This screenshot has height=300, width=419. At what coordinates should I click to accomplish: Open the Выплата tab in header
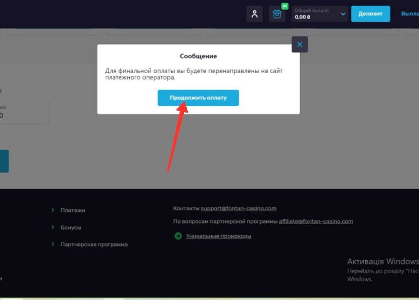pos(410,14)
